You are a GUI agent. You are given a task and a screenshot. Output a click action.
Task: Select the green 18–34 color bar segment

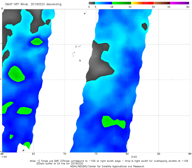coord(122,3)
